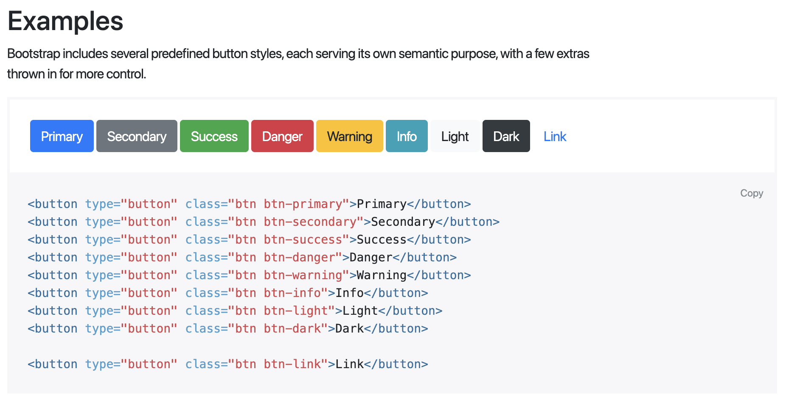The height and width of the screenshot is (405, 786).
Task: Click the btn-light code line
Action: [x=235, y=311]
